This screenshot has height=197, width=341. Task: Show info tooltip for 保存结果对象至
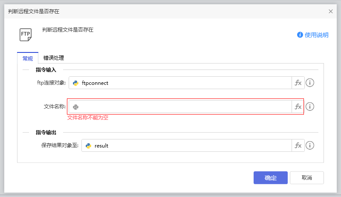310,145
